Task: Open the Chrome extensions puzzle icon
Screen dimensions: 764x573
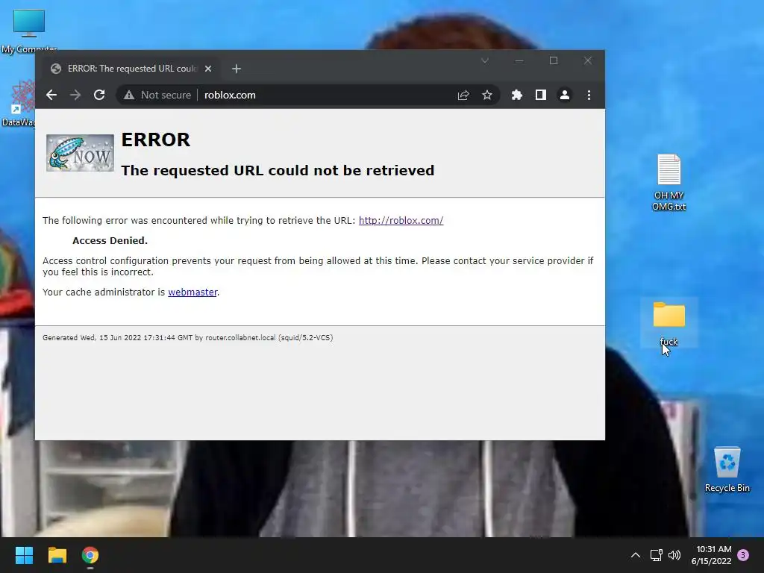Action: click(517, 95)
